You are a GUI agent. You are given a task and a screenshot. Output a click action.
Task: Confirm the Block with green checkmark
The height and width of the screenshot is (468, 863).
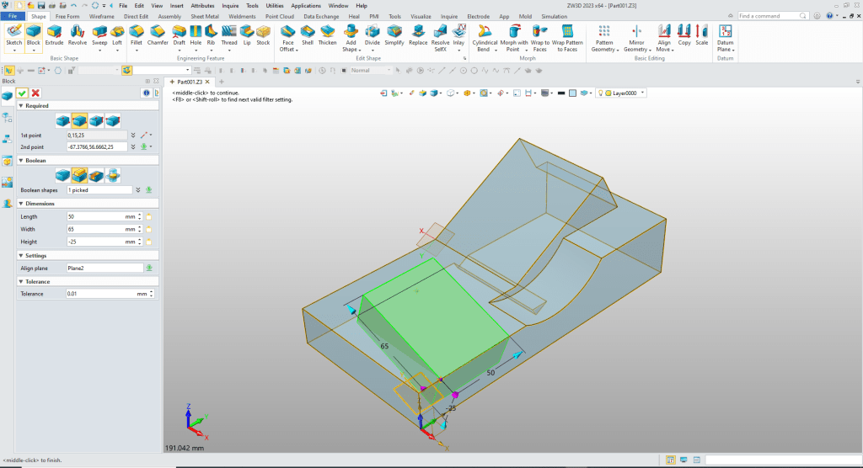tap(22, 93)
